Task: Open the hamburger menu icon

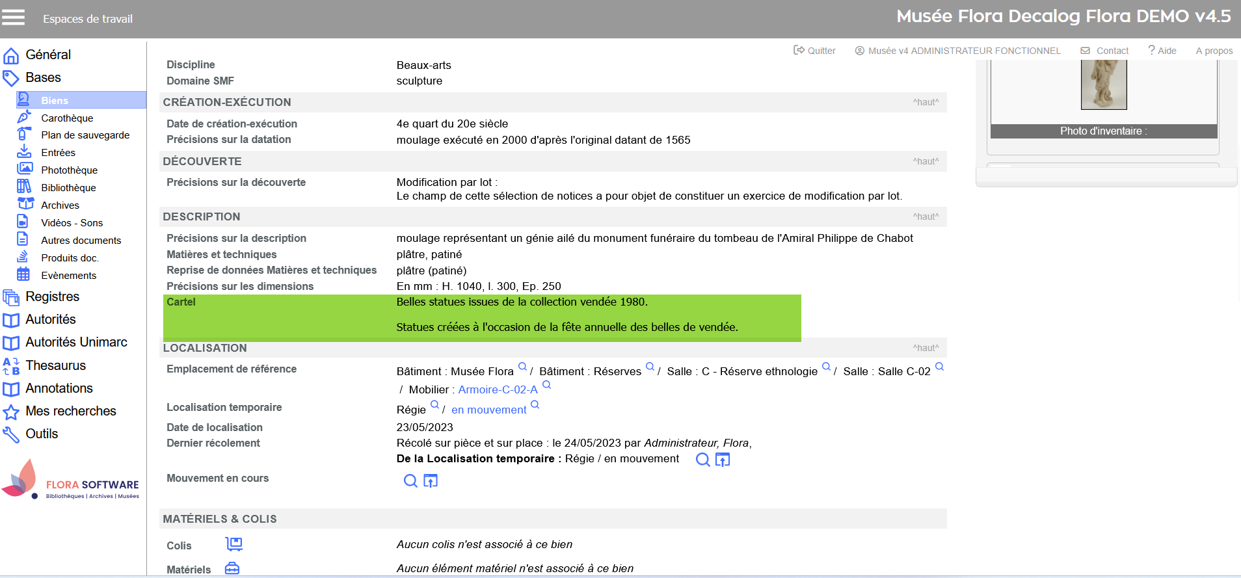Action: [x=13, y=18]
